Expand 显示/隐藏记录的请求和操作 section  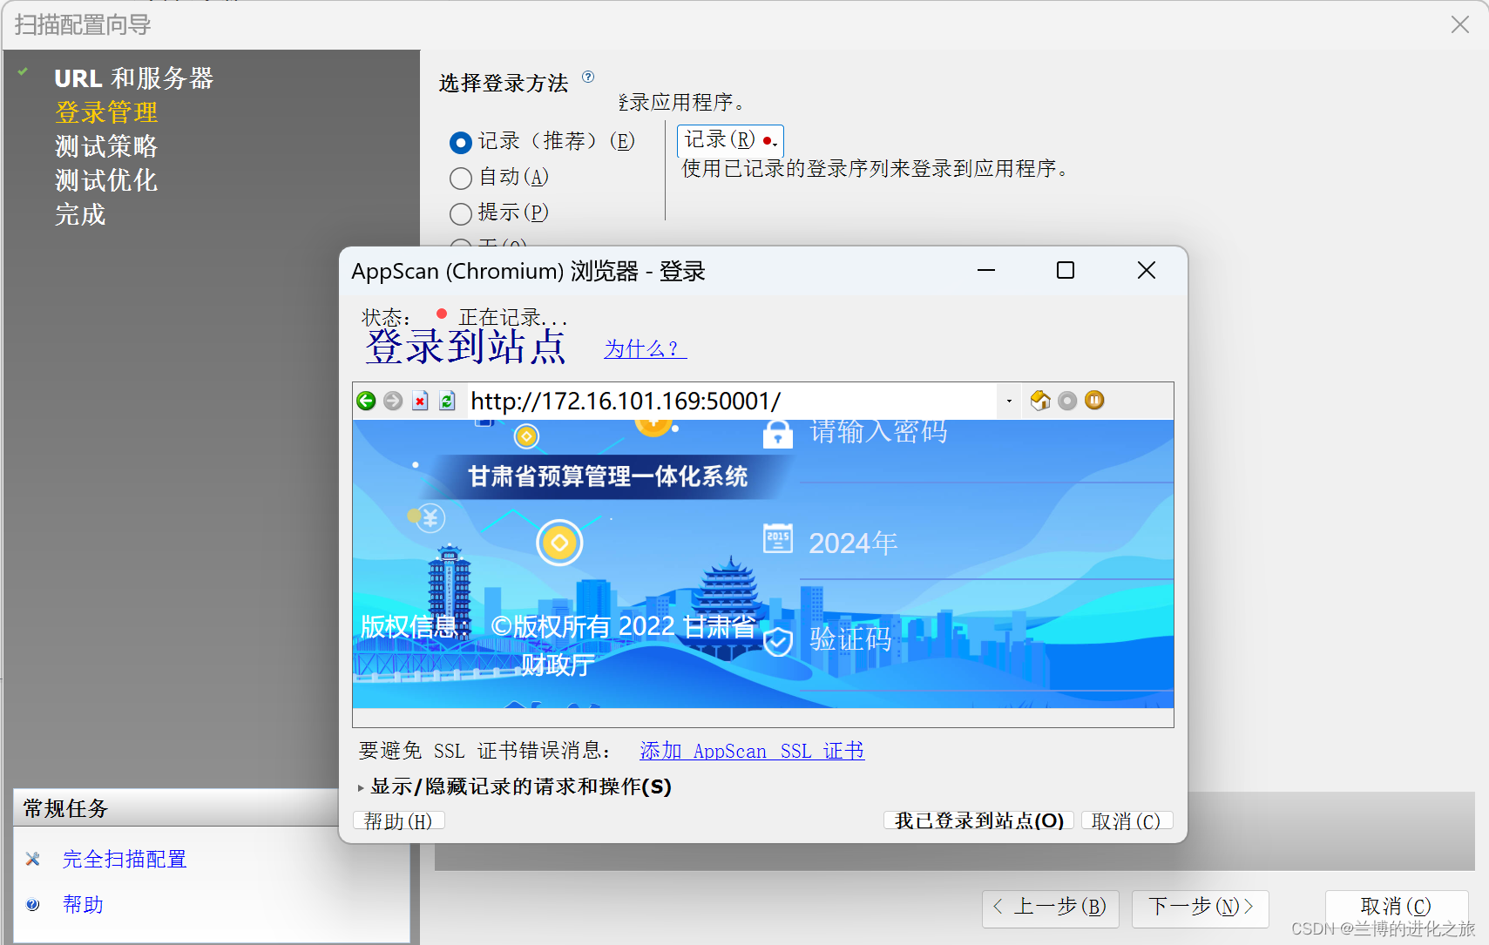(516, 786)
